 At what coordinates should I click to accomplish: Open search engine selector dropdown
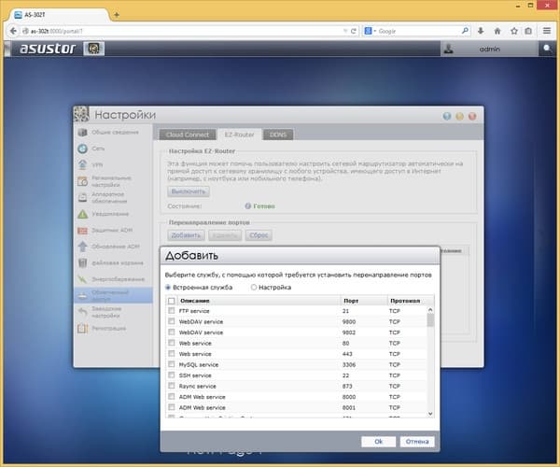(371, 31)
